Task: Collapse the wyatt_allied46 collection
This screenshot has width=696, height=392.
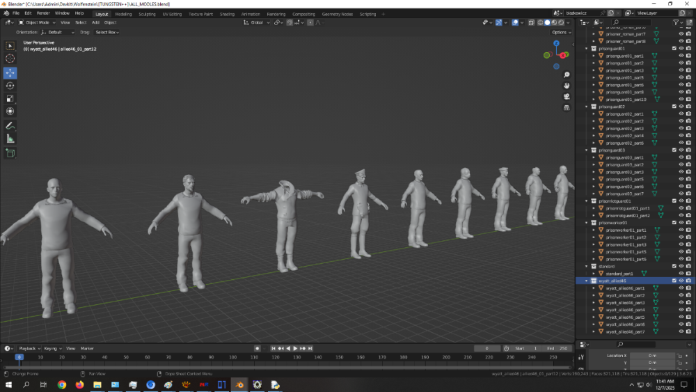Action: click(x=586, y=281)
